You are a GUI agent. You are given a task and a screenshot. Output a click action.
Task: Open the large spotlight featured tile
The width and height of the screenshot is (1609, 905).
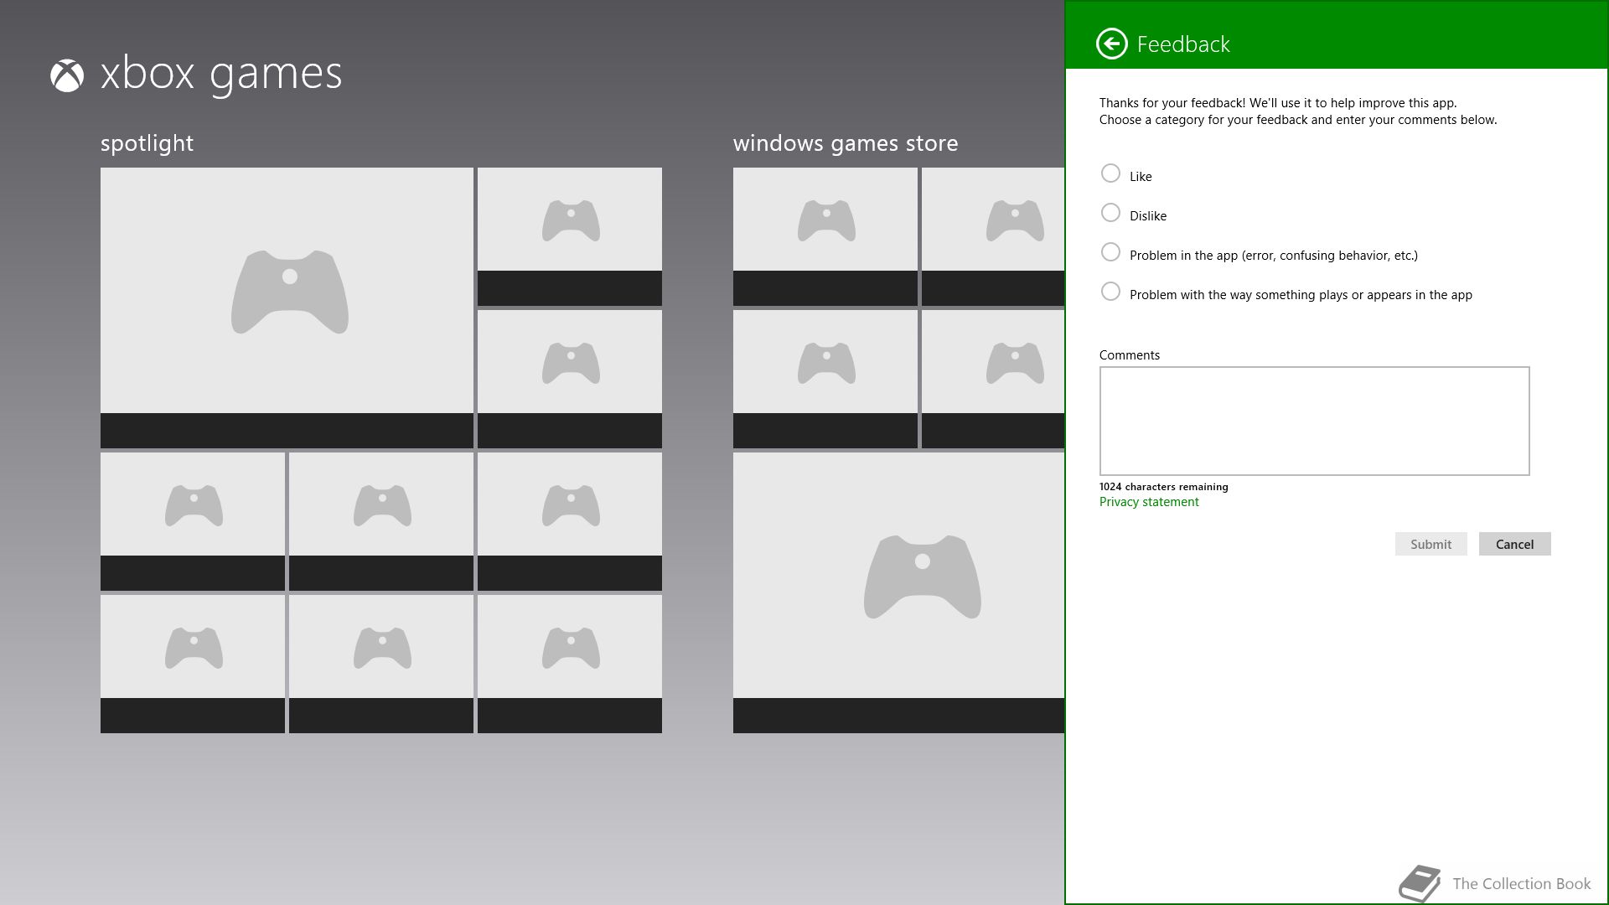click(x=287, y=308)
